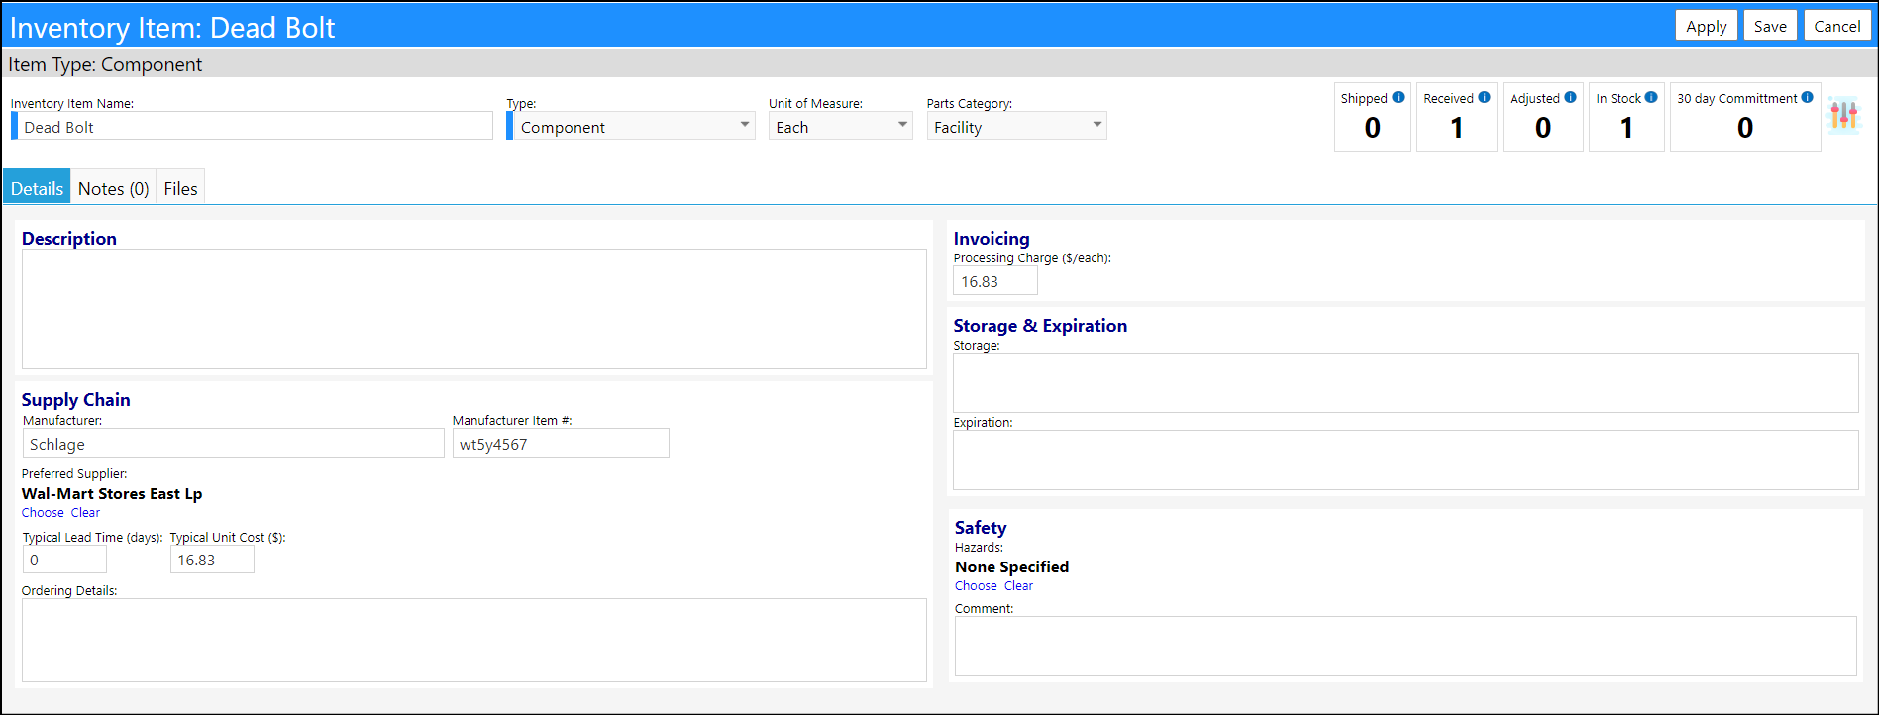1879x715 pixels.
Task: Choose a Preferred Supplier link
Action: (x=43, y=512)
